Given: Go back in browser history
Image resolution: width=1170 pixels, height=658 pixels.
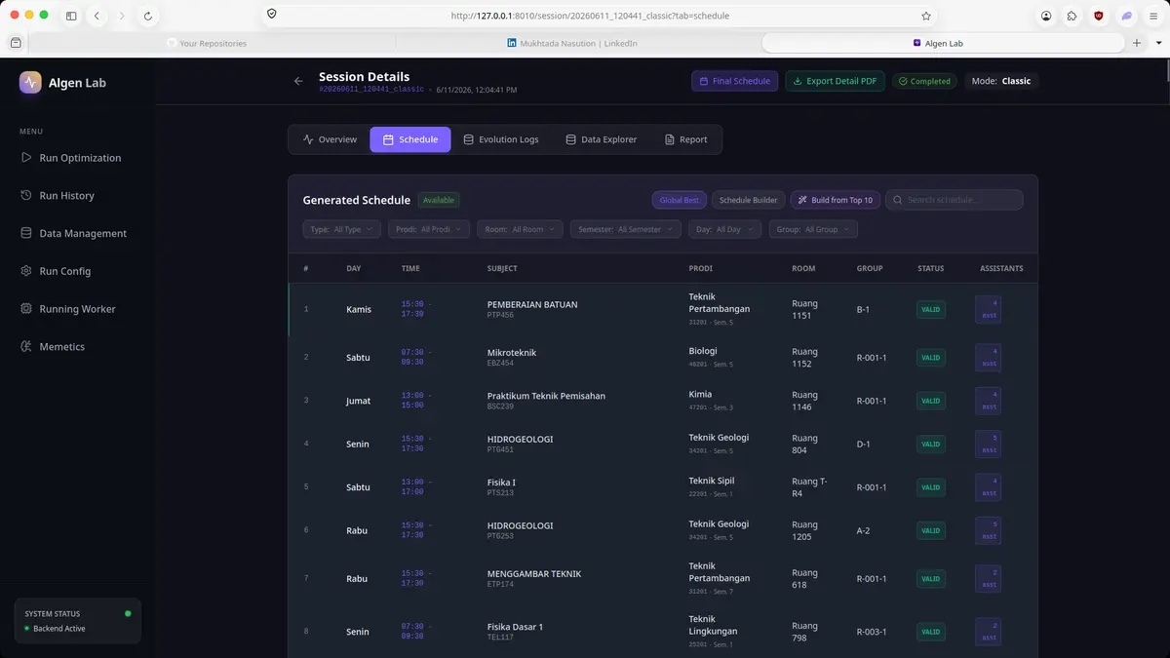Looking at the screenshot, I should click(x=97, y=16).
